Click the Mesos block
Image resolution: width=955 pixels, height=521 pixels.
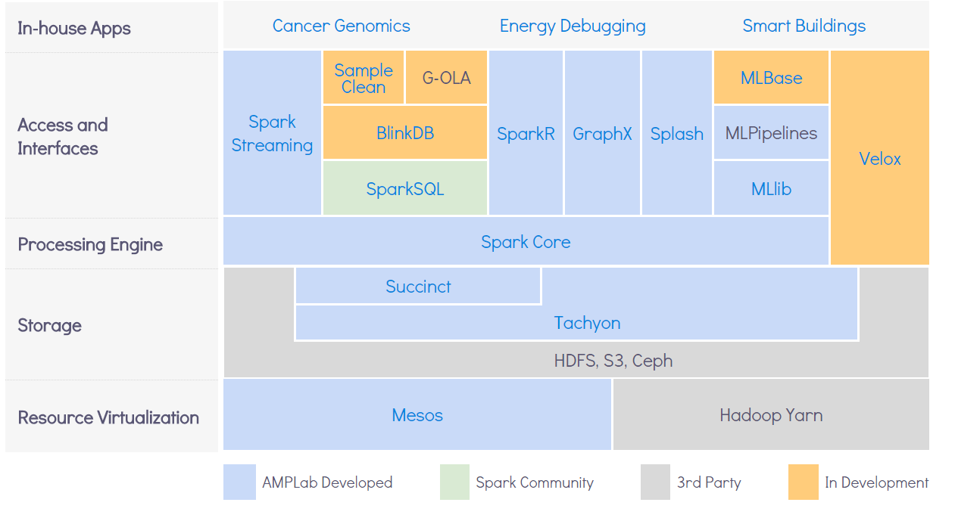click(x=417, y=414)
